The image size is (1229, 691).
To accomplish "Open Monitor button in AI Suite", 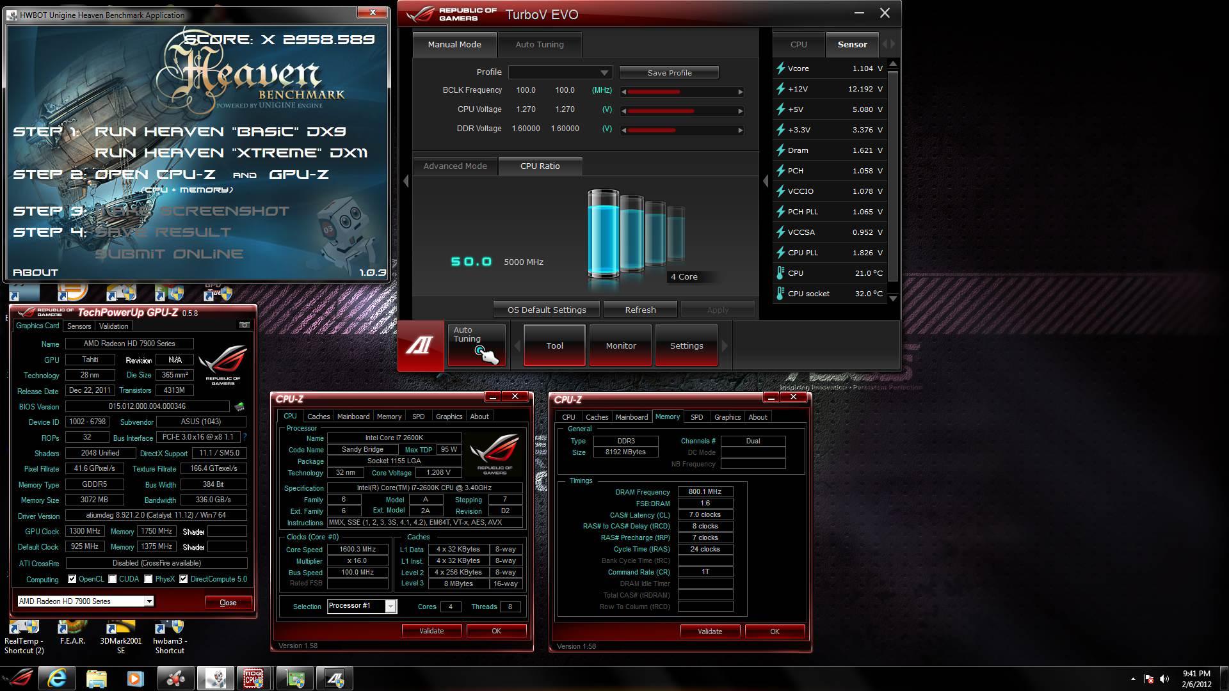I will tap(621, 345).
